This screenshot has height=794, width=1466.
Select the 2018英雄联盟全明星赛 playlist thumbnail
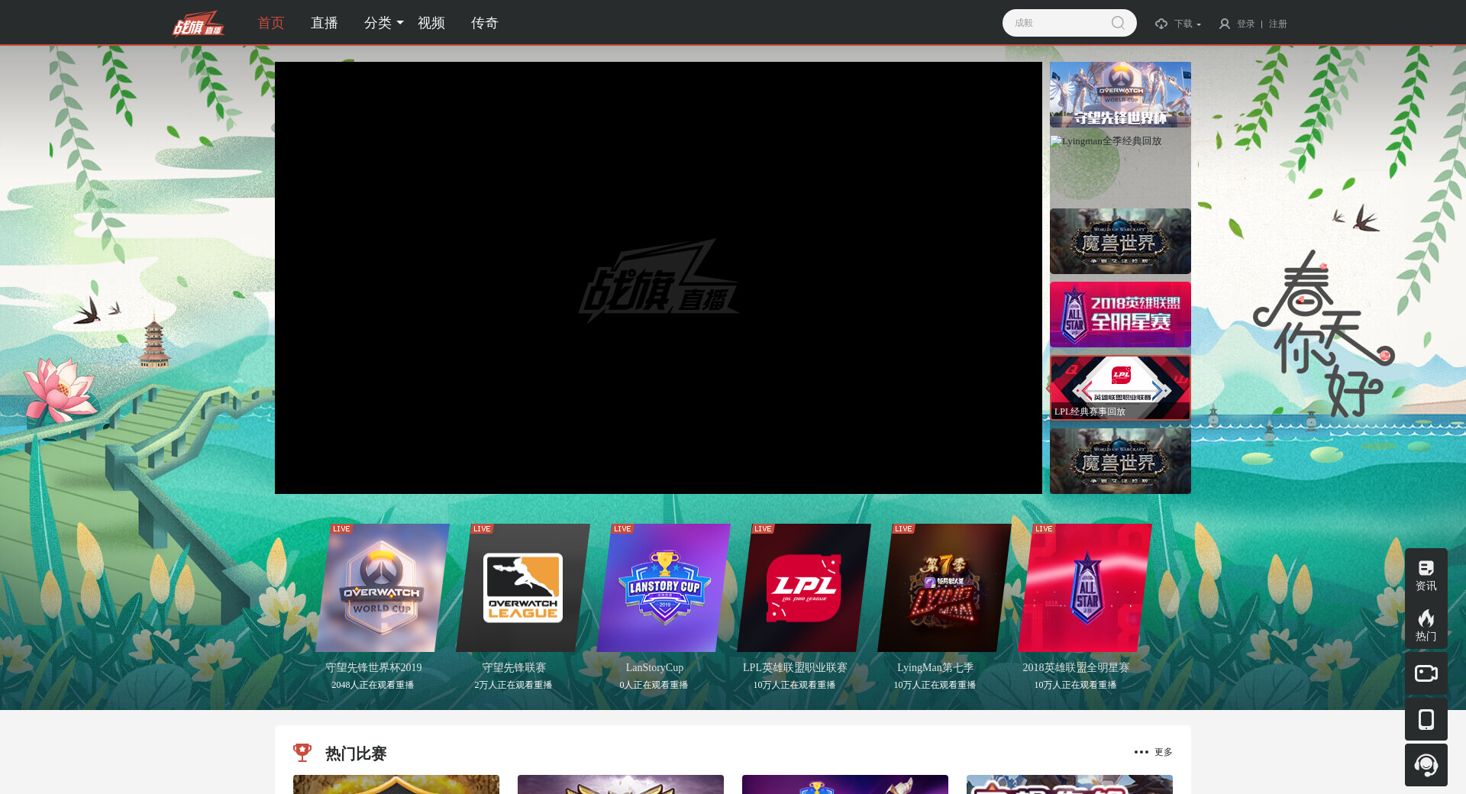[x=1119, y=315]
